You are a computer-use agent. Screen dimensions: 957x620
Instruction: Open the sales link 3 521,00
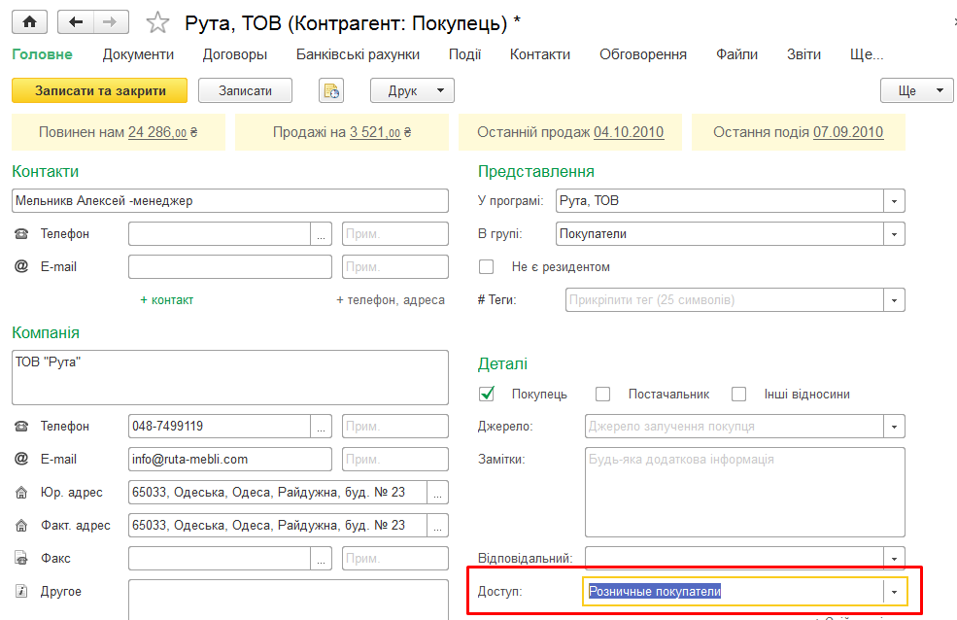(x=375, y=132)
